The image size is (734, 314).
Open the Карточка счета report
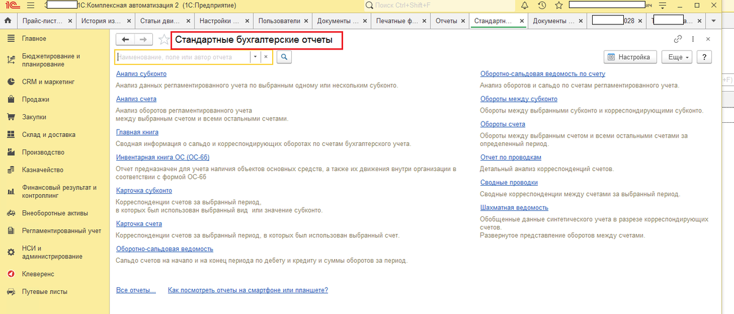click(x=139, y=224)
